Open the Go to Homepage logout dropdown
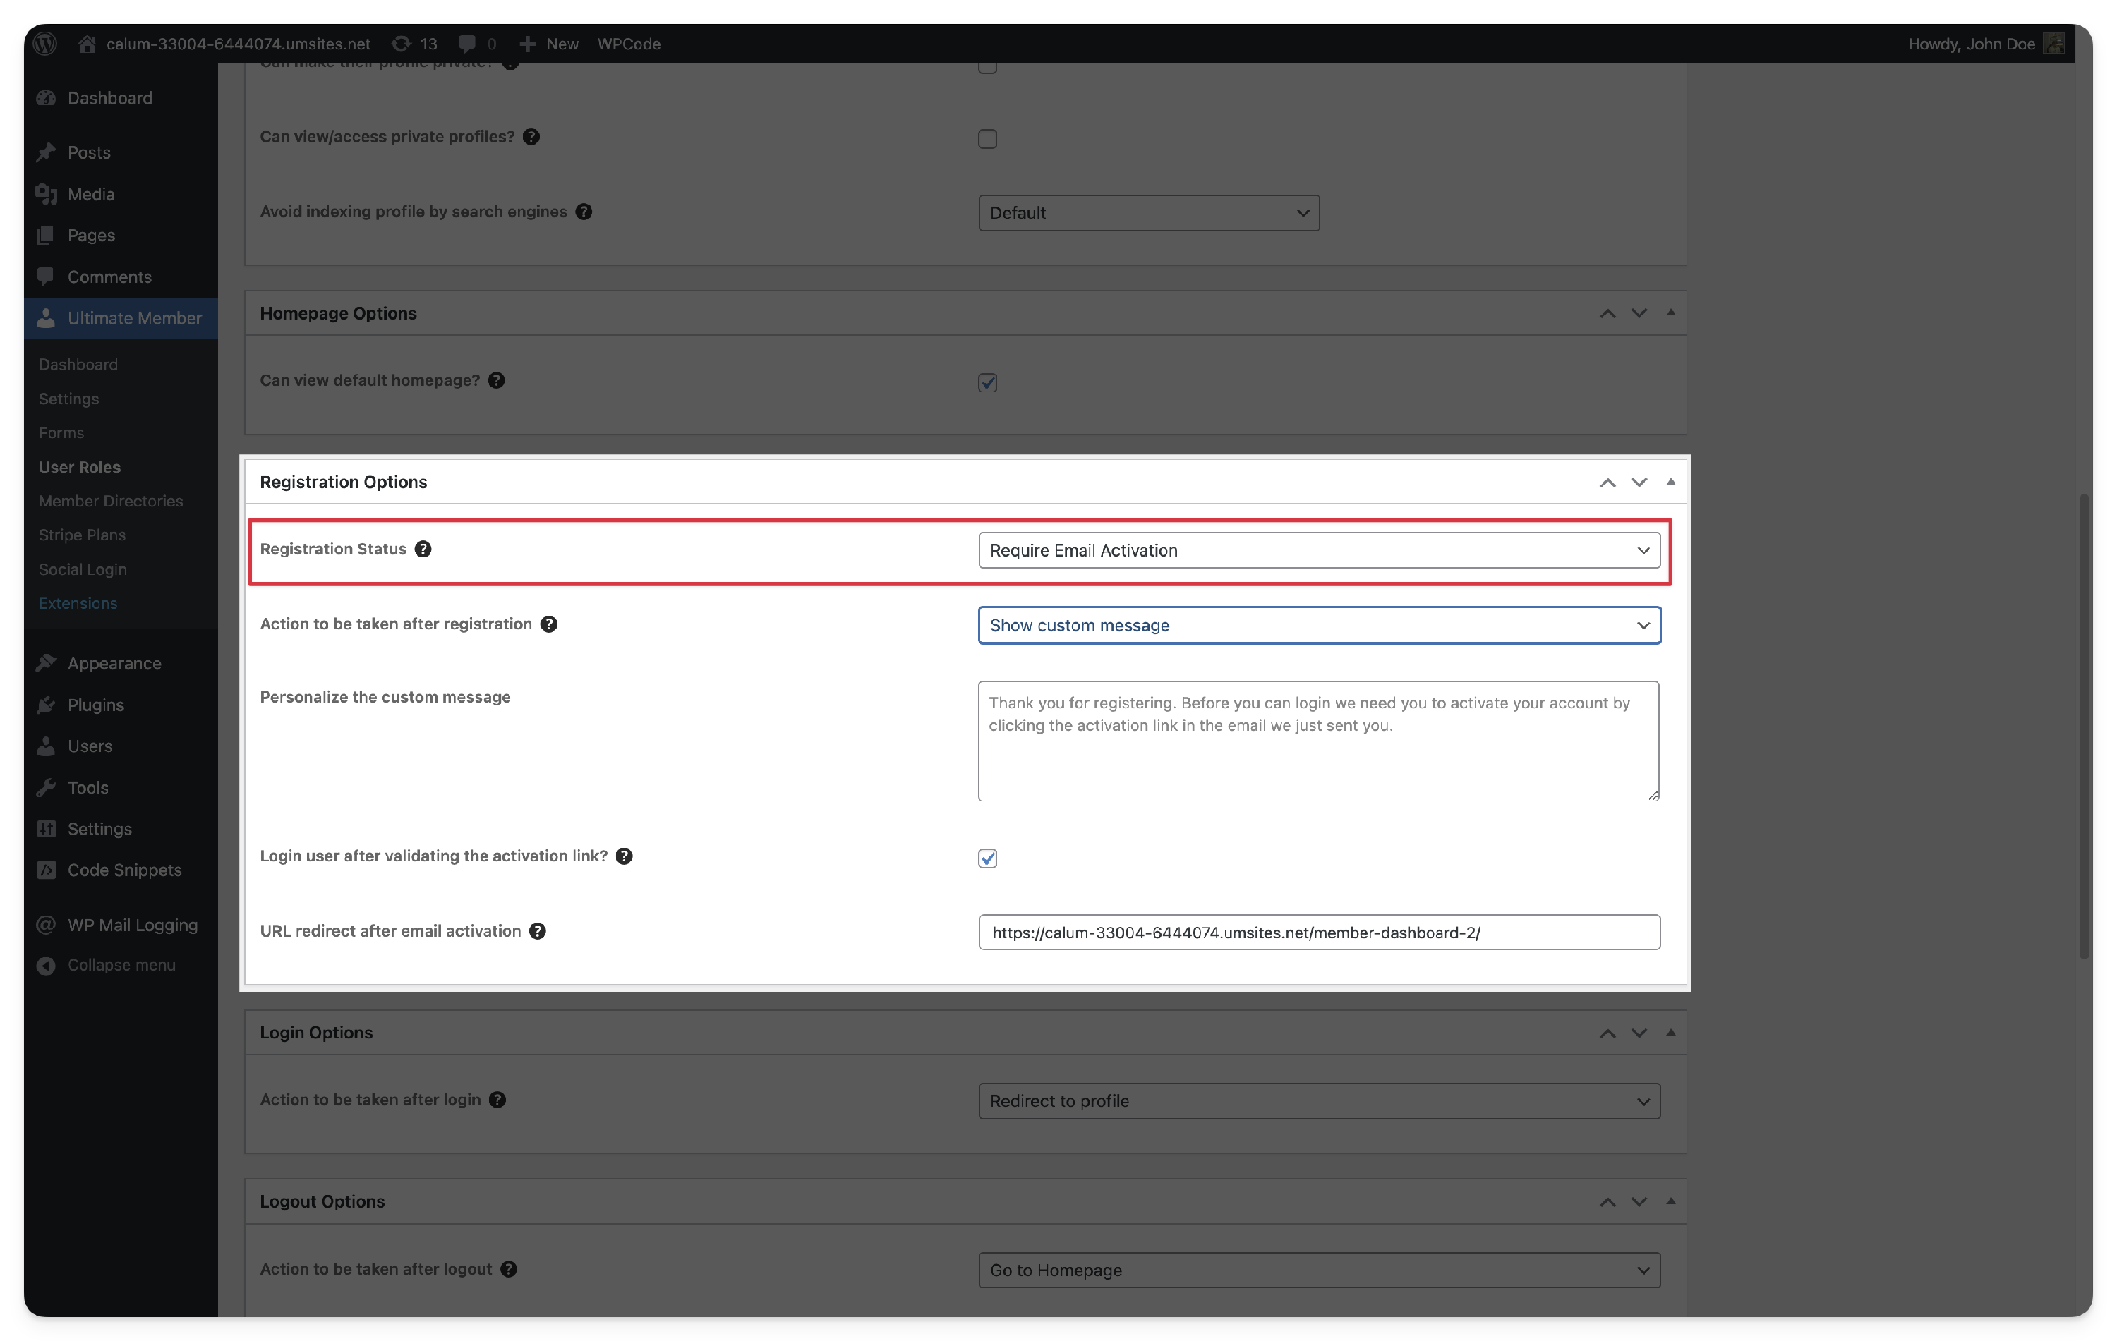Screen dimensions: 2117x1341 (1319, 1270)
